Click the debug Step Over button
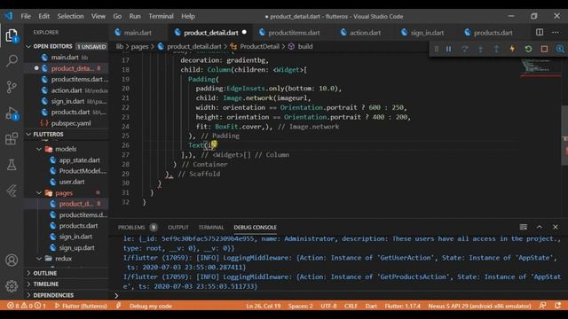The width and height of the screenshot is (568, 319). tap(464, 49)
